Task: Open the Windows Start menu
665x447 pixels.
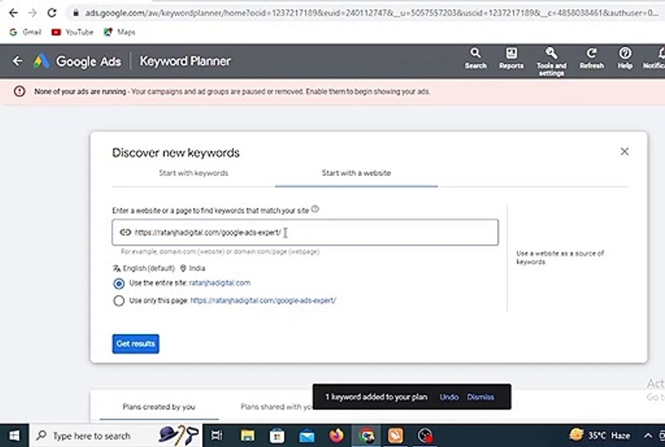Action: (x=14, y=436)
